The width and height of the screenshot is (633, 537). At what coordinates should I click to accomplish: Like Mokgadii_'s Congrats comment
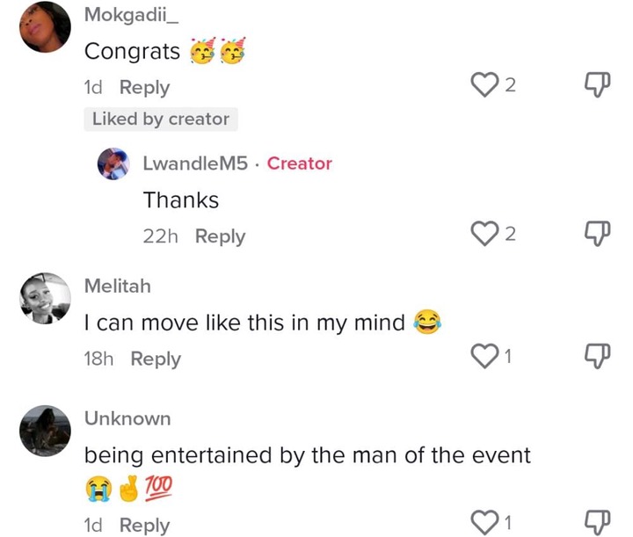tap(485, 84)
